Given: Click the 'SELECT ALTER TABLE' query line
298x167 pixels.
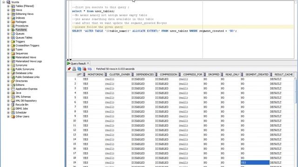Looking at the screenshot, I should [154, 31].
